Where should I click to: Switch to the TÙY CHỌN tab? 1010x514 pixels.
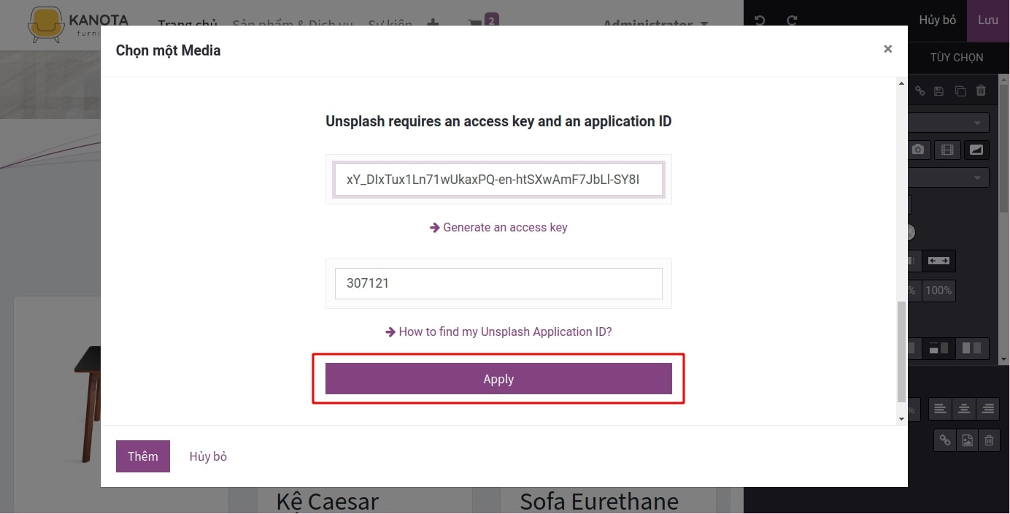(x=957, y=57)
